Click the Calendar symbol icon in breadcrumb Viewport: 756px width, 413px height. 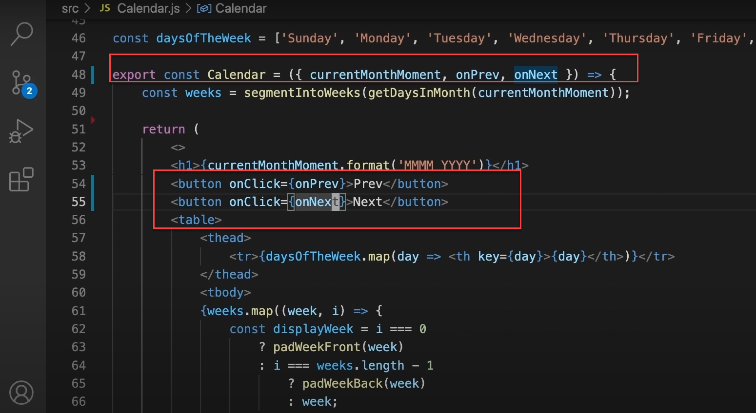coord(204,8)
